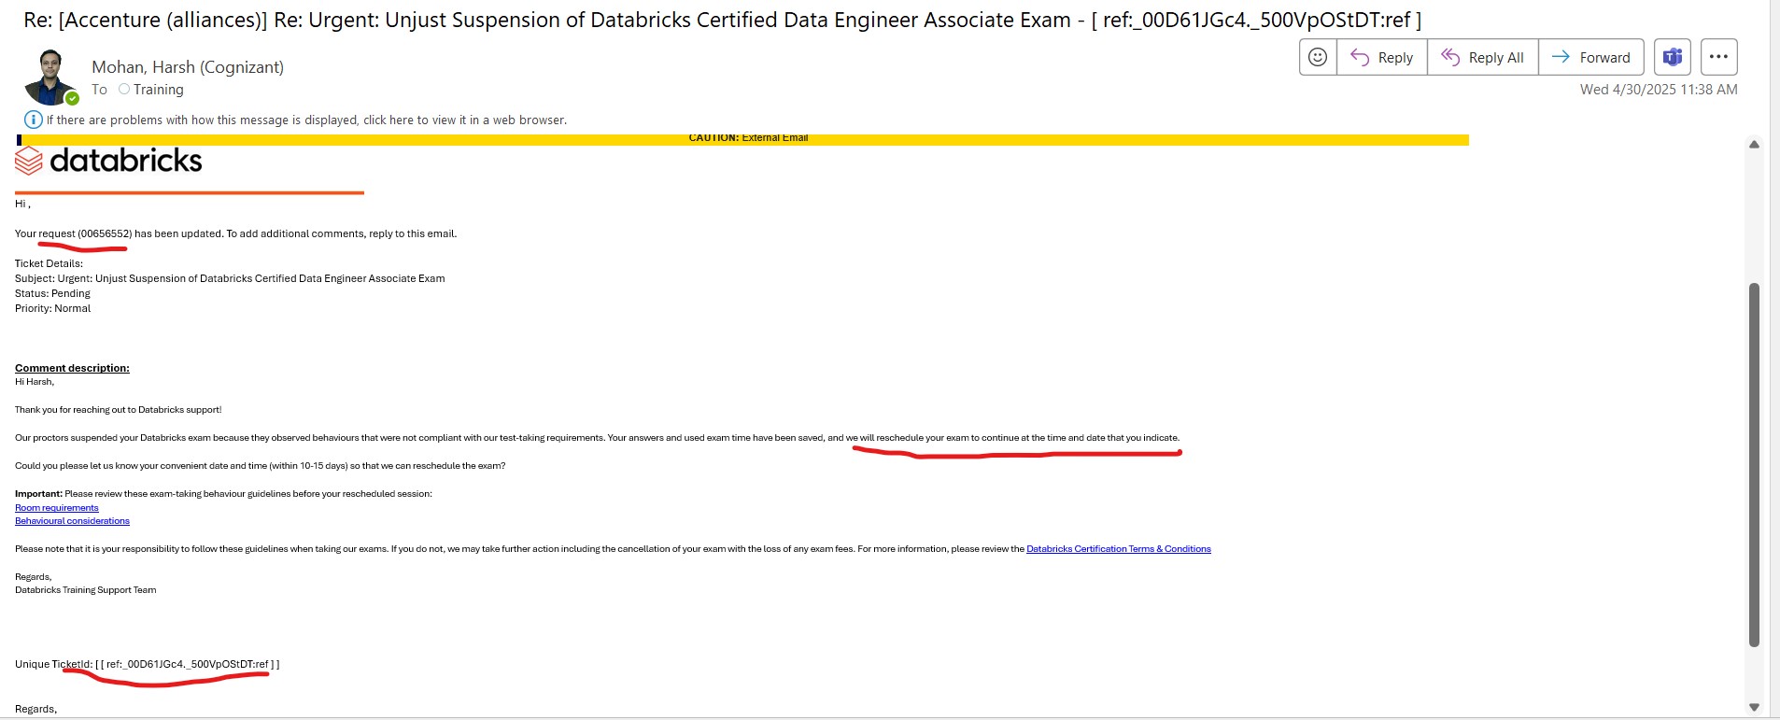This screenshot has width=1780, height=720.
Task: Click 'Thank you for reaching out' line
Action: tap(118, 410)
